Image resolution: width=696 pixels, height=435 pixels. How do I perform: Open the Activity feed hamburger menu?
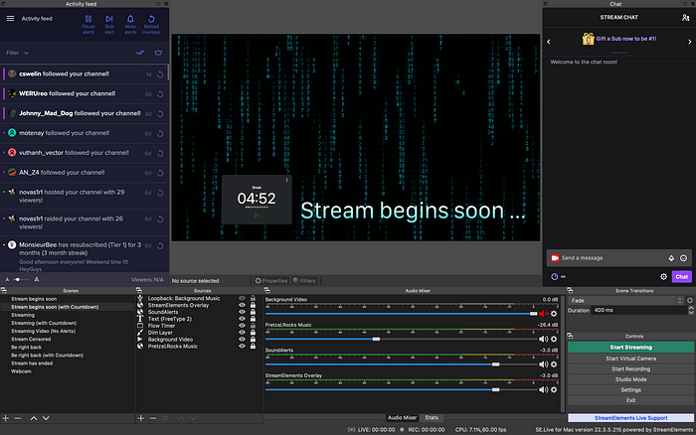pos(10,19)
